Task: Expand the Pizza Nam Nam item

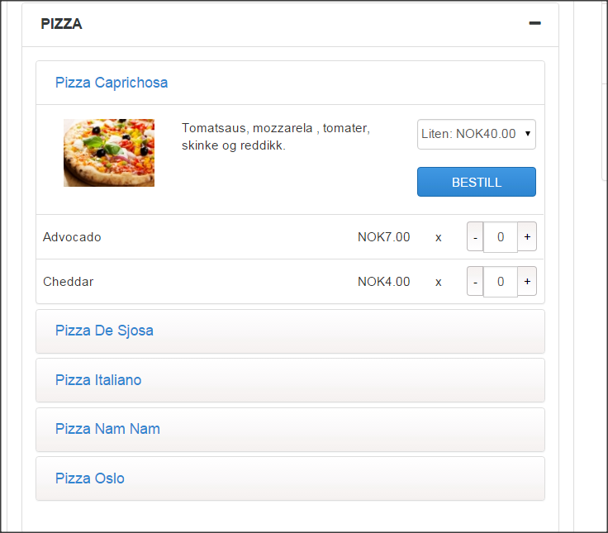Action: (x=107, y=429)
